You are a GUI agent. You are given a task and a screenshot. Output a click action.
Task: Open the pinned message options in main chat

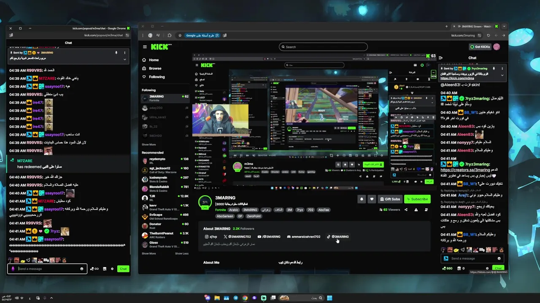click(502, 68)
